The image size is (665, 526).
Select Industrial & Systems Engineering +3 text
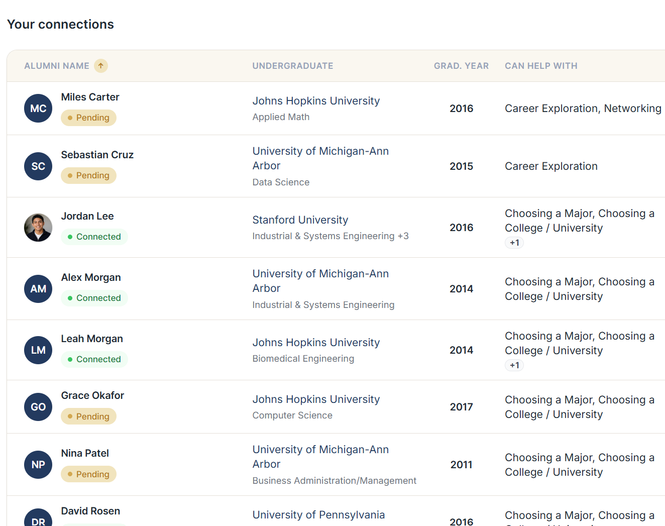(x=330, y=236)
